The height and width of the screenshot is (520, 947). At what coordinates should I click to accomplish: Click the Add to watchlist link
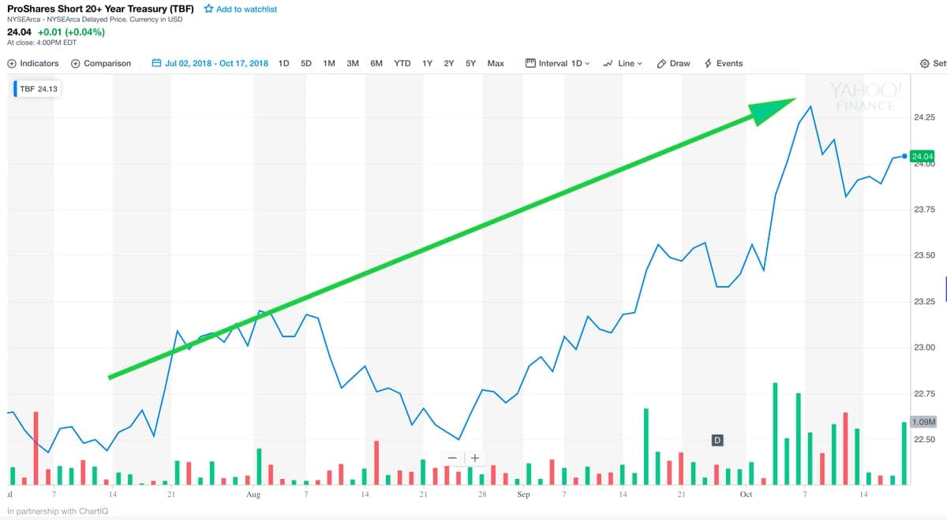point(246,9)
